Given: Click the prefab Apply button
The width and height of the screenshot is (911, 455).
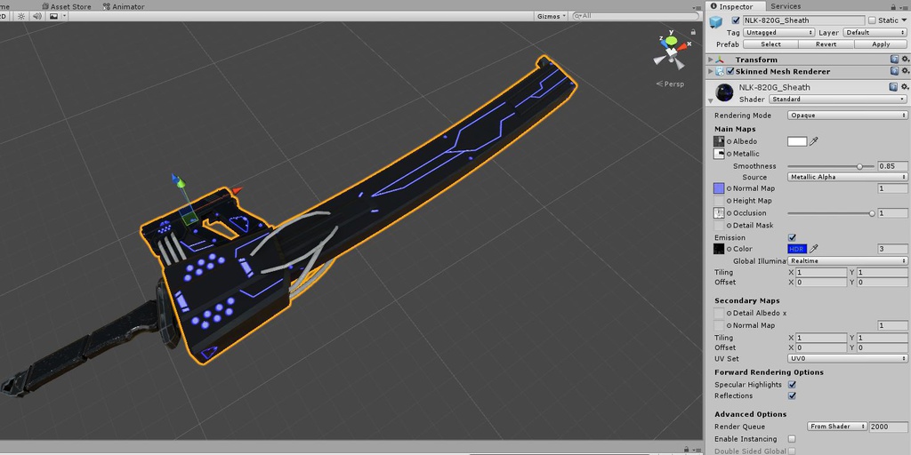Looking at the screenshot, I should pos(881,44).
